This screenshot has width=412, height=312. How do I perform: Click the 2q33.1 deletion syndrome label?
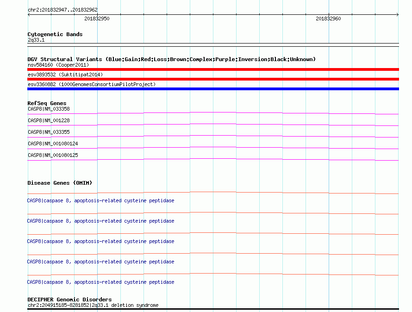coord(93,305)
